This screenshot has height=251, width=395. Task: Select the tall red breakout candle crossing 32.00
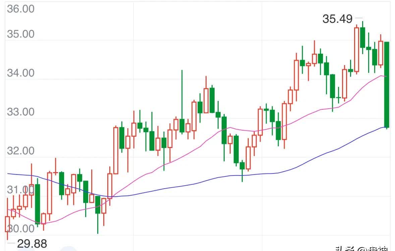tap(116, 150)
